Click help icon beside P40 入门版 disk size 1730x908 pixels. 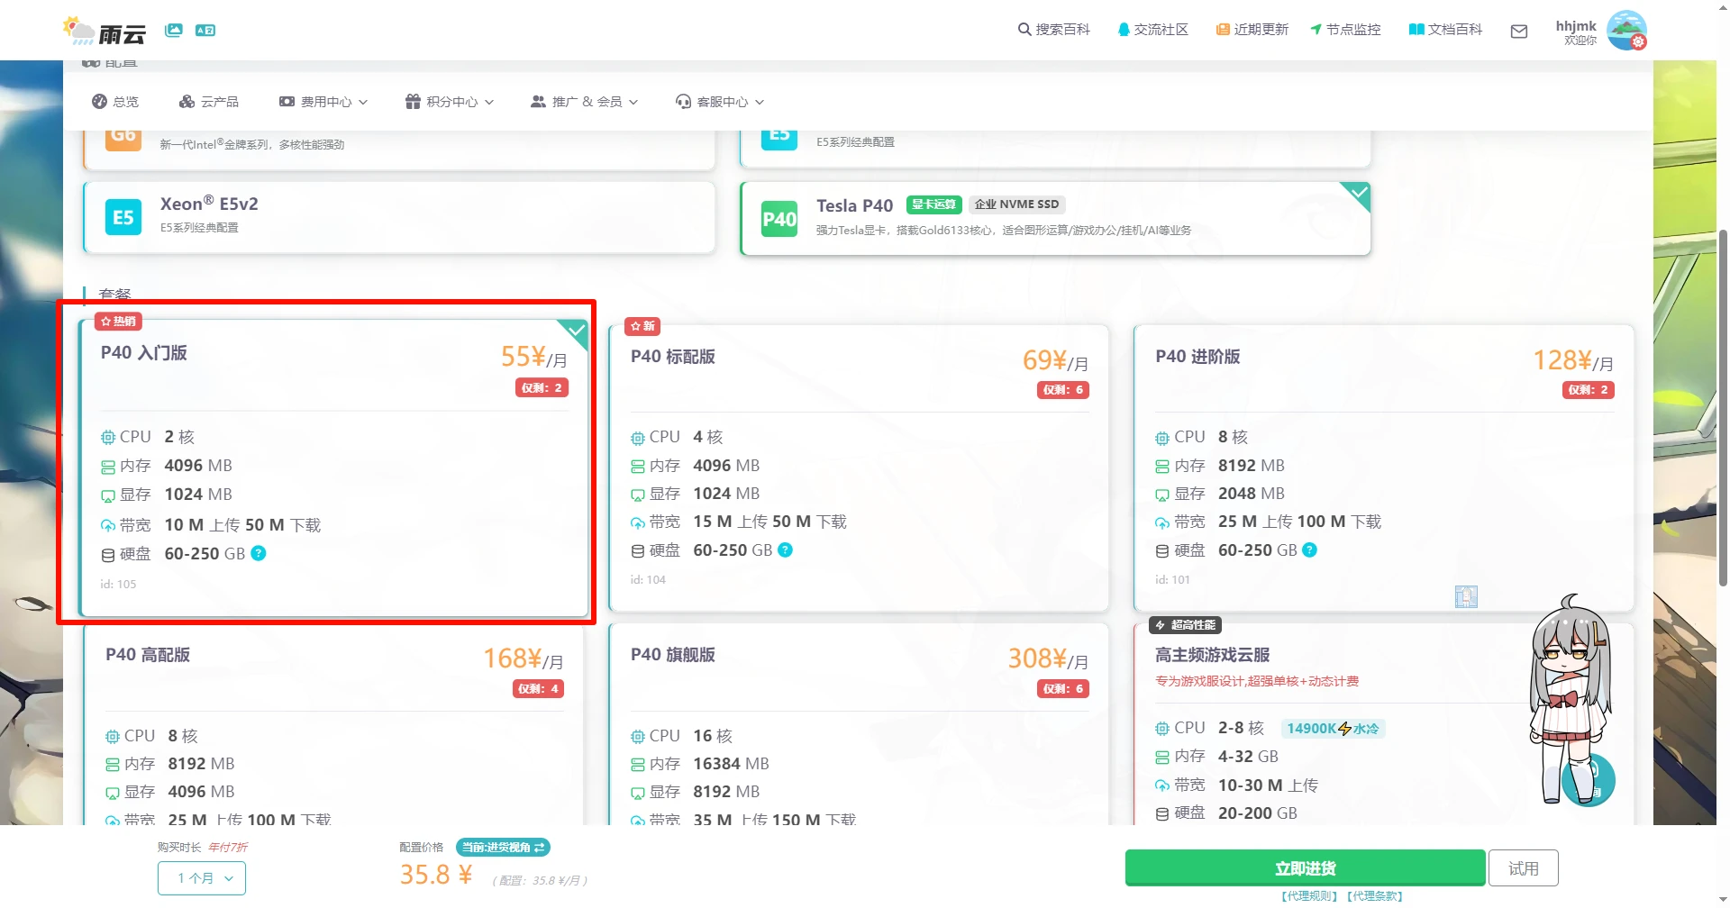[259, 553]
